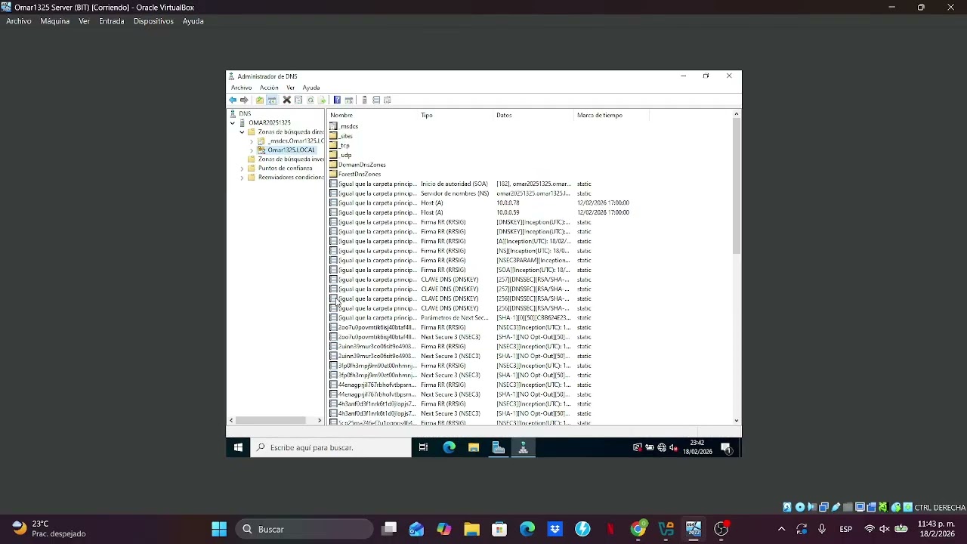The height and width of the screenshot is (544, 967).
Task: Click the host microphone tray icon
Action: 822,529
